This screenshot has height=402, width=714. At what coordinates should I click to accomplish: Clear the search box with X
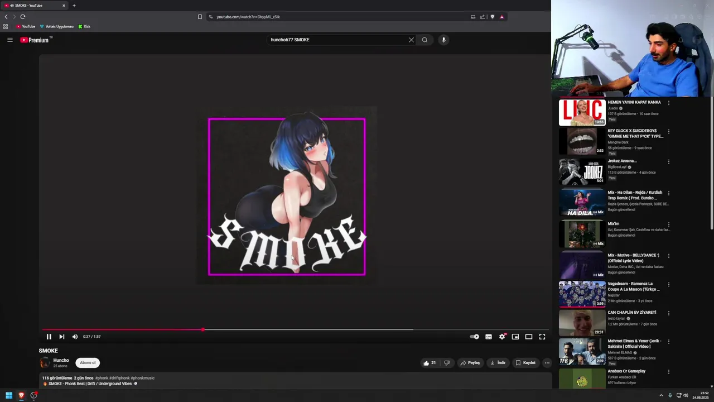click(x=411, y=40)
